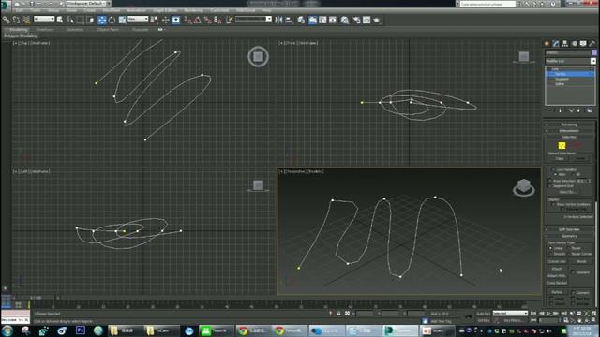The image size is (600, 337).
Task: Toggle the 3D Snaps icon
Action: point(187,20)
